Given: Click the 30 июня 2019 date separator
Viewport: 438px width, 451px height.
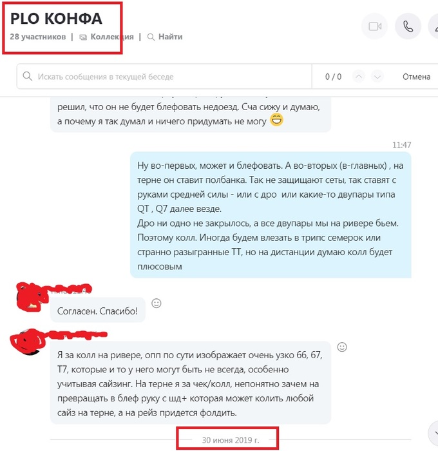Looking at the screenshot, I should point(231,440).
